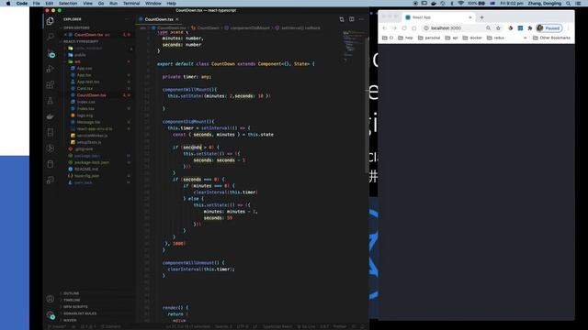Open the help bookmarks folder
Viewport: 588px width, 330px height.
click(405, 38)
